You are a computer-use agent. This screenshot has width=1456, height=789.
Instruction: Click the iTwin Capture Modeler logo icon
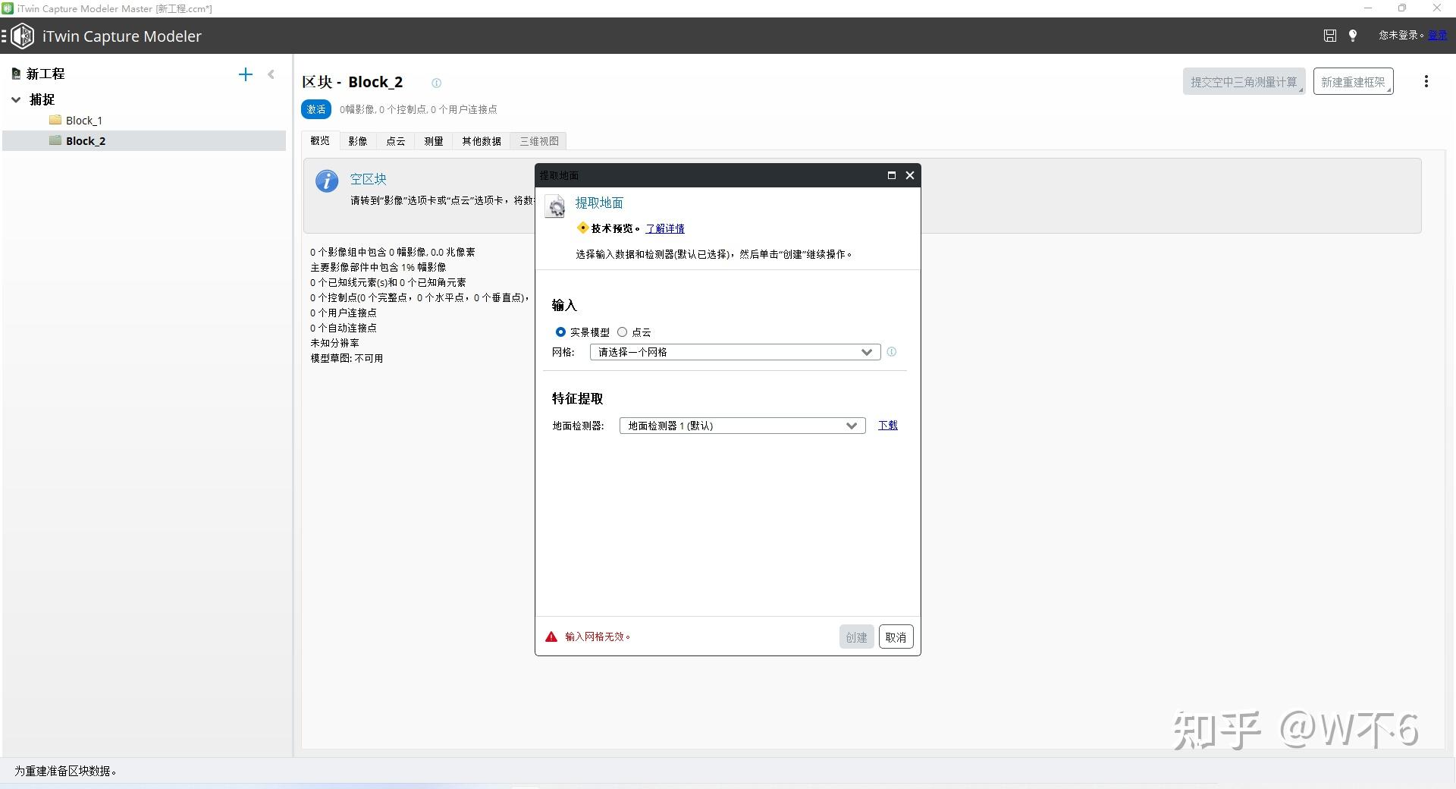(x=22, y=35)
